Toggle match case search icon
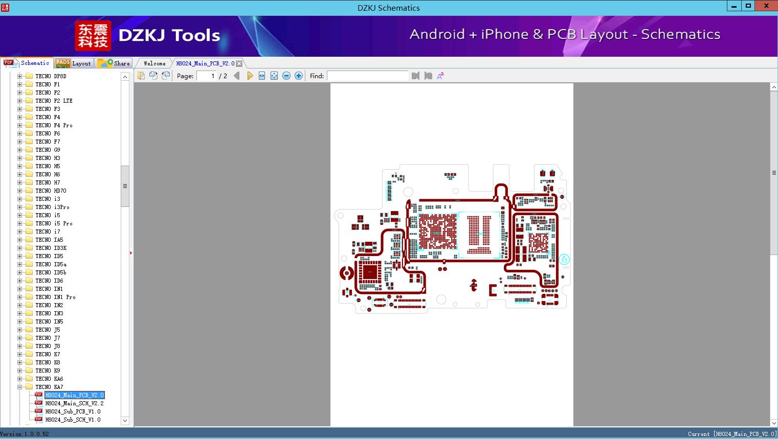 pos(440,76)
